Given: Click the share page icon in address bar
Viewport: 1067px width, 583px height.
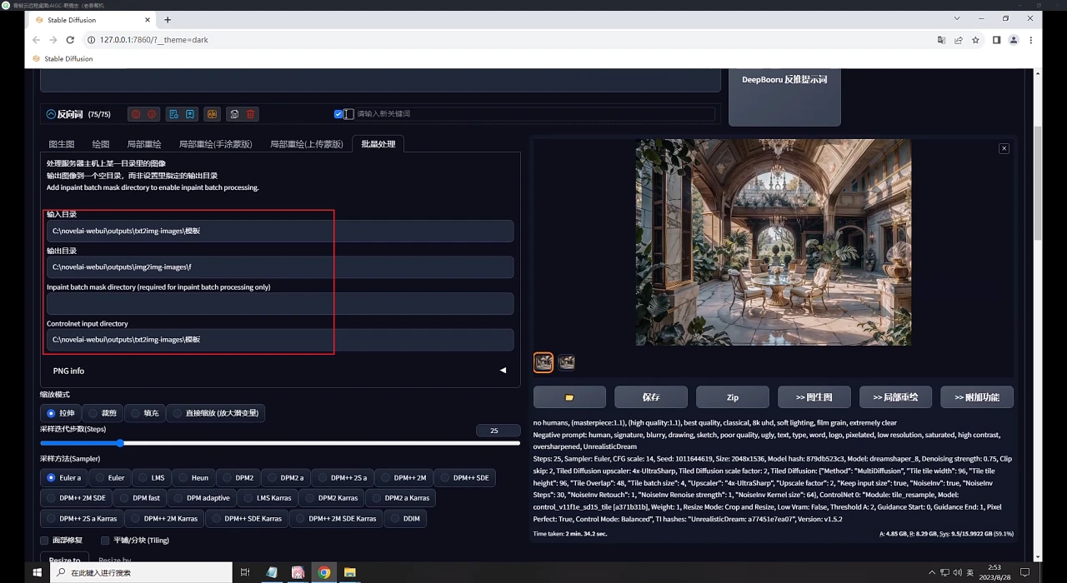Looking at the screenshot, I should coord(959,40).
